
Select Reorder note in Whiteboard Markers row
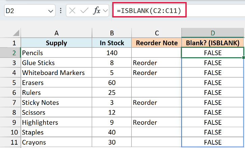click(157, 73)
